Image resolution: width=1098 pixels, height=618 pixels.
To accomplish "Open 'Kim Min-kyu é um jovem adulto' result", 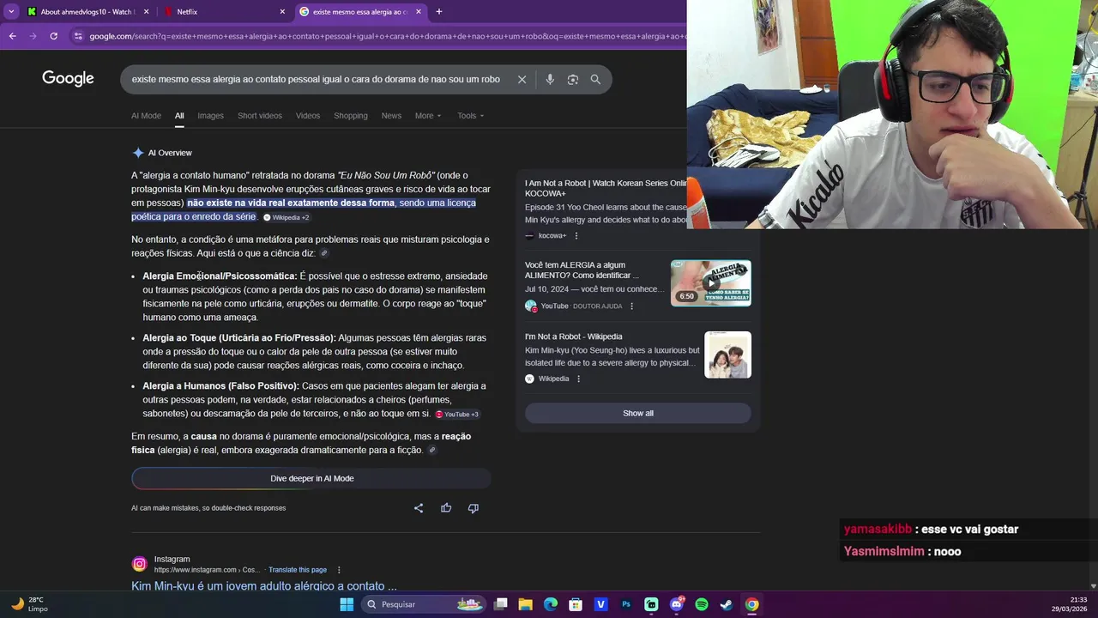I will 264,585.
